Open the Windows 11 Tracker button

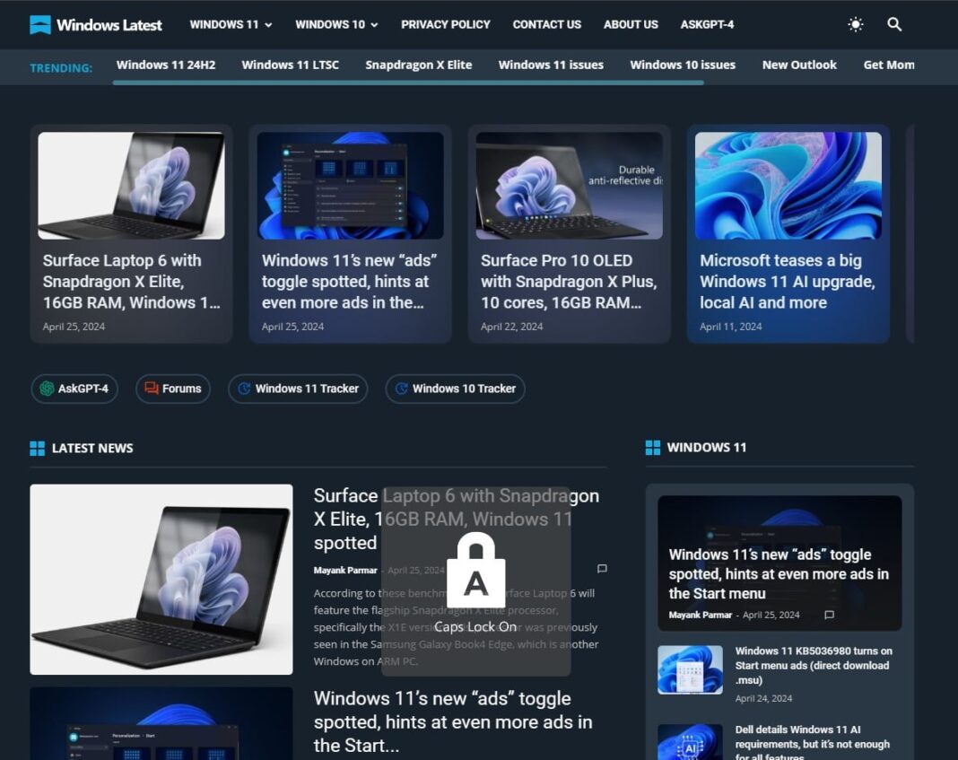pyautogui.click(x=298, y=389)
